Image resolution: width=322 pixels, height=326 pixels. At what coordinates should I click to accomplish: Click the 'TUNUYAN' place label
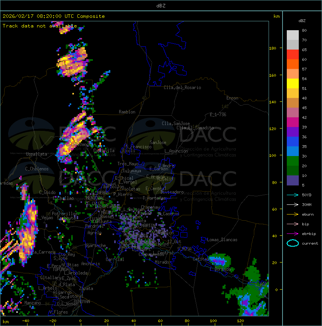(82, 302)
